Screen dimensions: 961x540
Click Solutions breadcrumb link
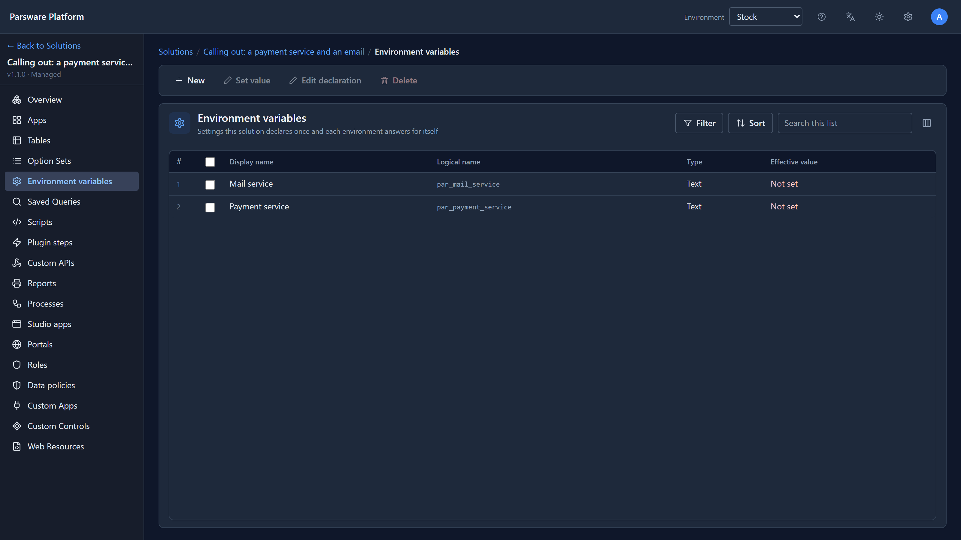click(x=176, y=52)
